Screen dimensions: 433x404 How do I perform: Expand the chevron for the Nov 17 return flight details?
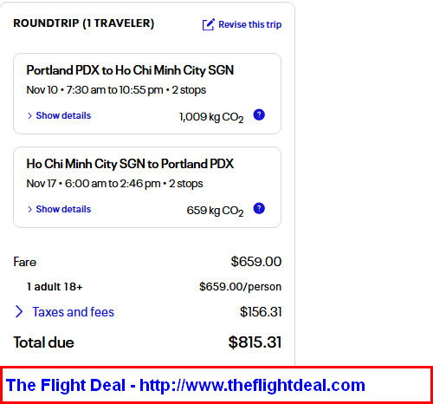(x=29, y=210)
